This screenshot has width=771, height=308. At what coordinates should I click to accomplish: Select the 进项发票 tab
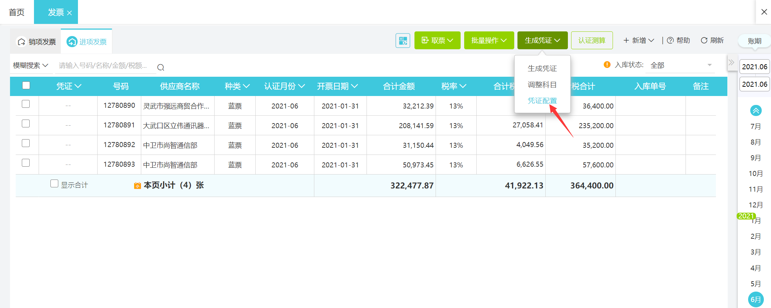click(87, 42)
